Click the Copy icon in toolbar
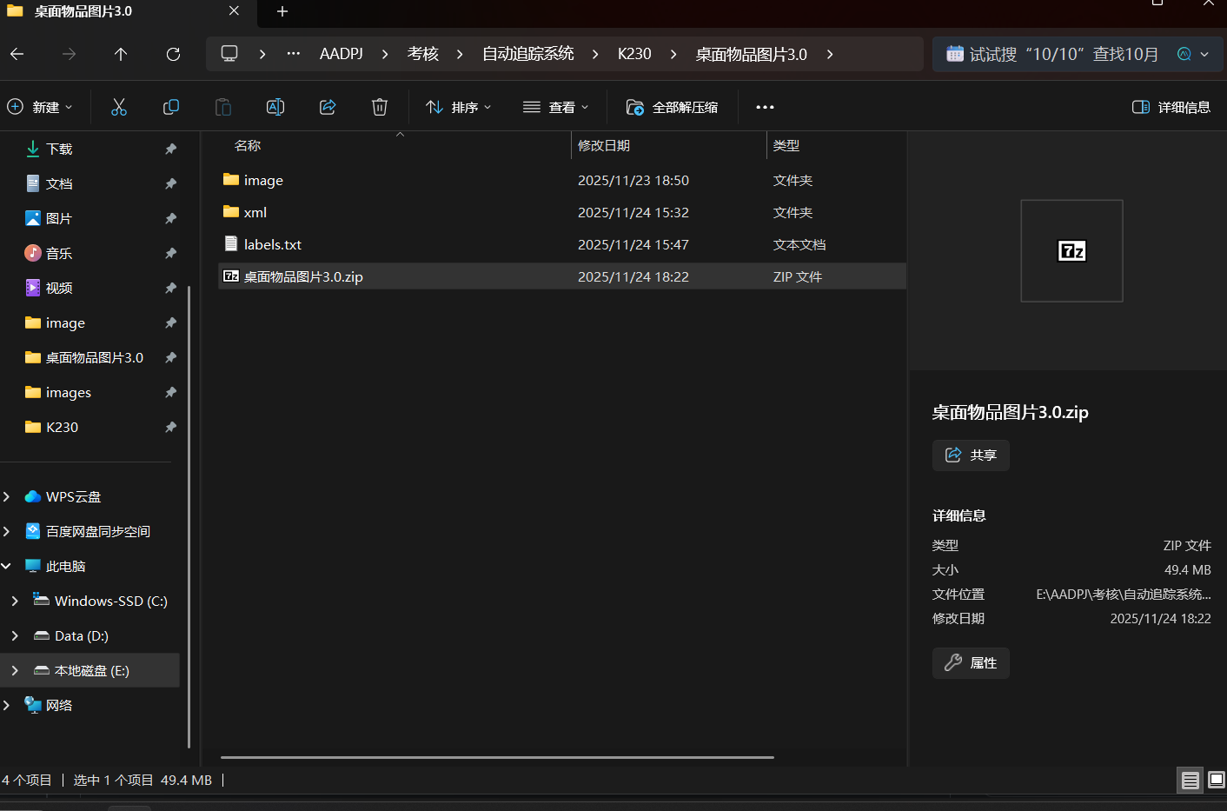This screenshot has height=811, width=1227. click(x=171, y=107)
